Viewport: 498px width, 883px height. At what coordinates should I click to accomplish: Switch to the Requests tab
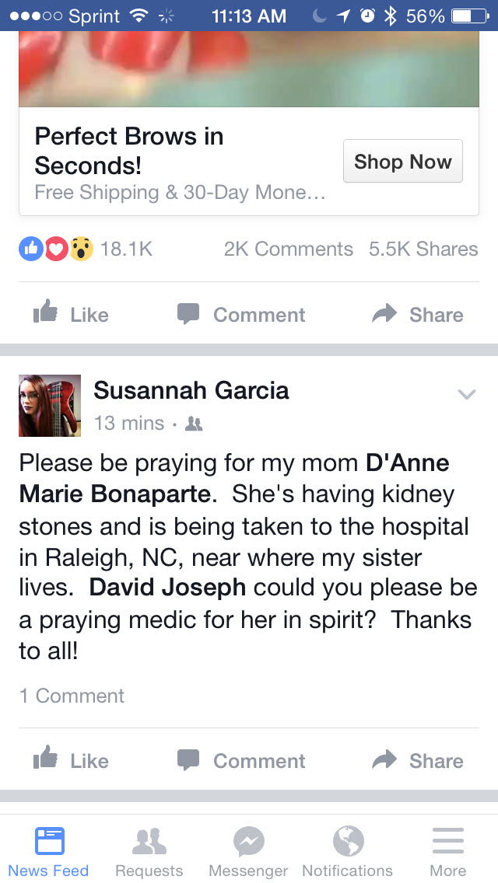(149, 851)
